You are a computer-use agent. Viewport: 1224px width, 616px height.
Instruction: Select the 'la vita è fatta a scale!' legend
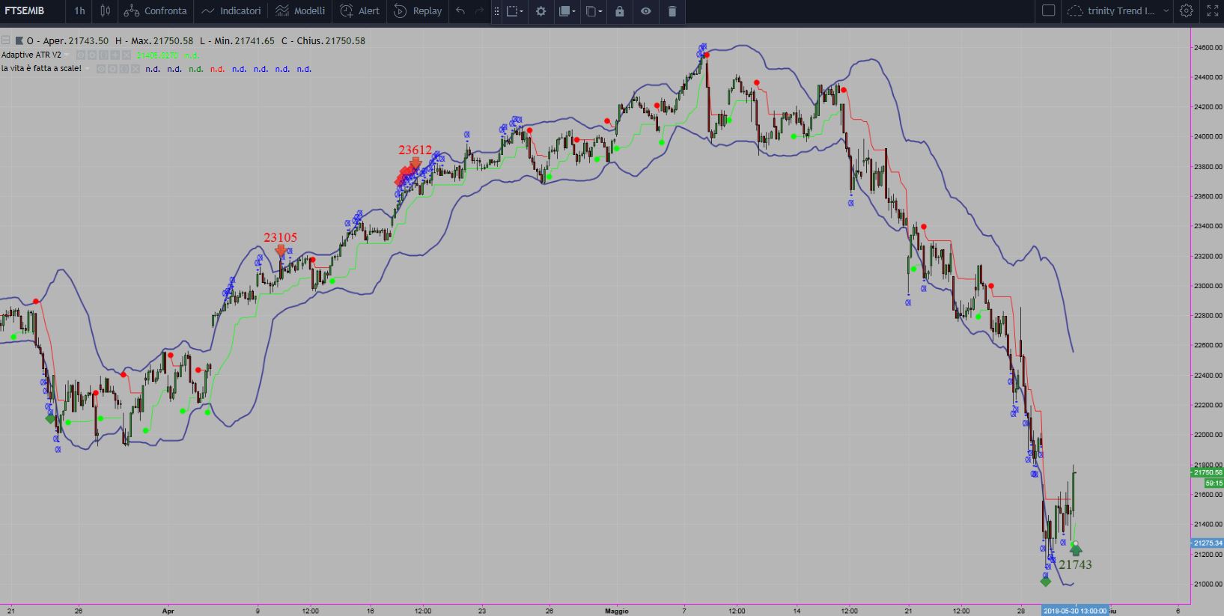(41, 68)
